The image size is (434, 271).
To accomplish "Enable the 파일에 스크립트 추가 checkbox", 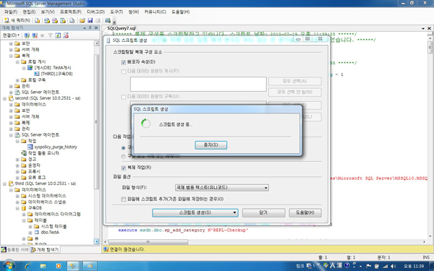I will click(124, 199).
